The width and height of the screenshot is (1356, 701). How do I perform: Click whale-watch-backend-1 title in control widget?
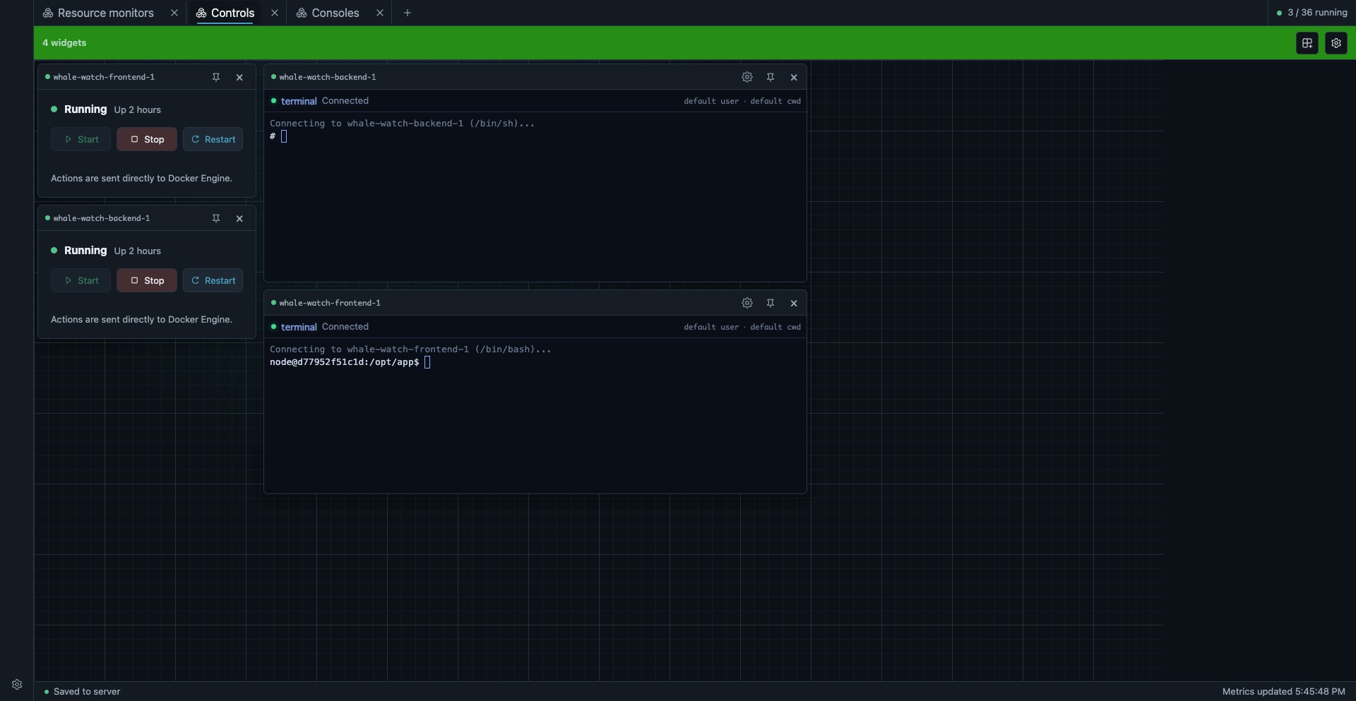pos(102,218)
